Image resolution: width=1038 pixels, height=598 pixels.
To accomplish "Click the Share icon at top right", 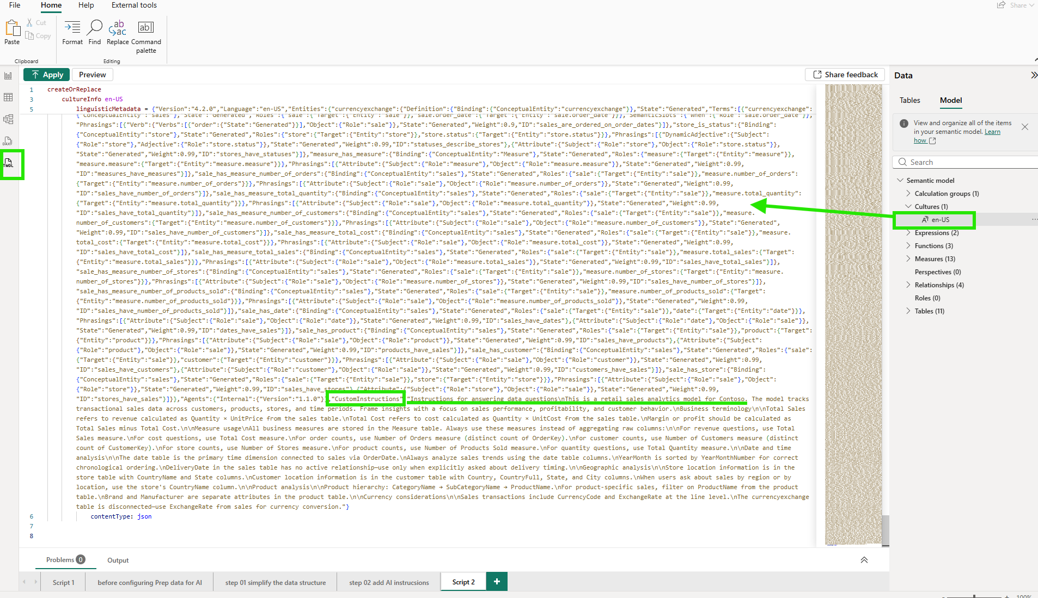I will [x=1001, y=5].
